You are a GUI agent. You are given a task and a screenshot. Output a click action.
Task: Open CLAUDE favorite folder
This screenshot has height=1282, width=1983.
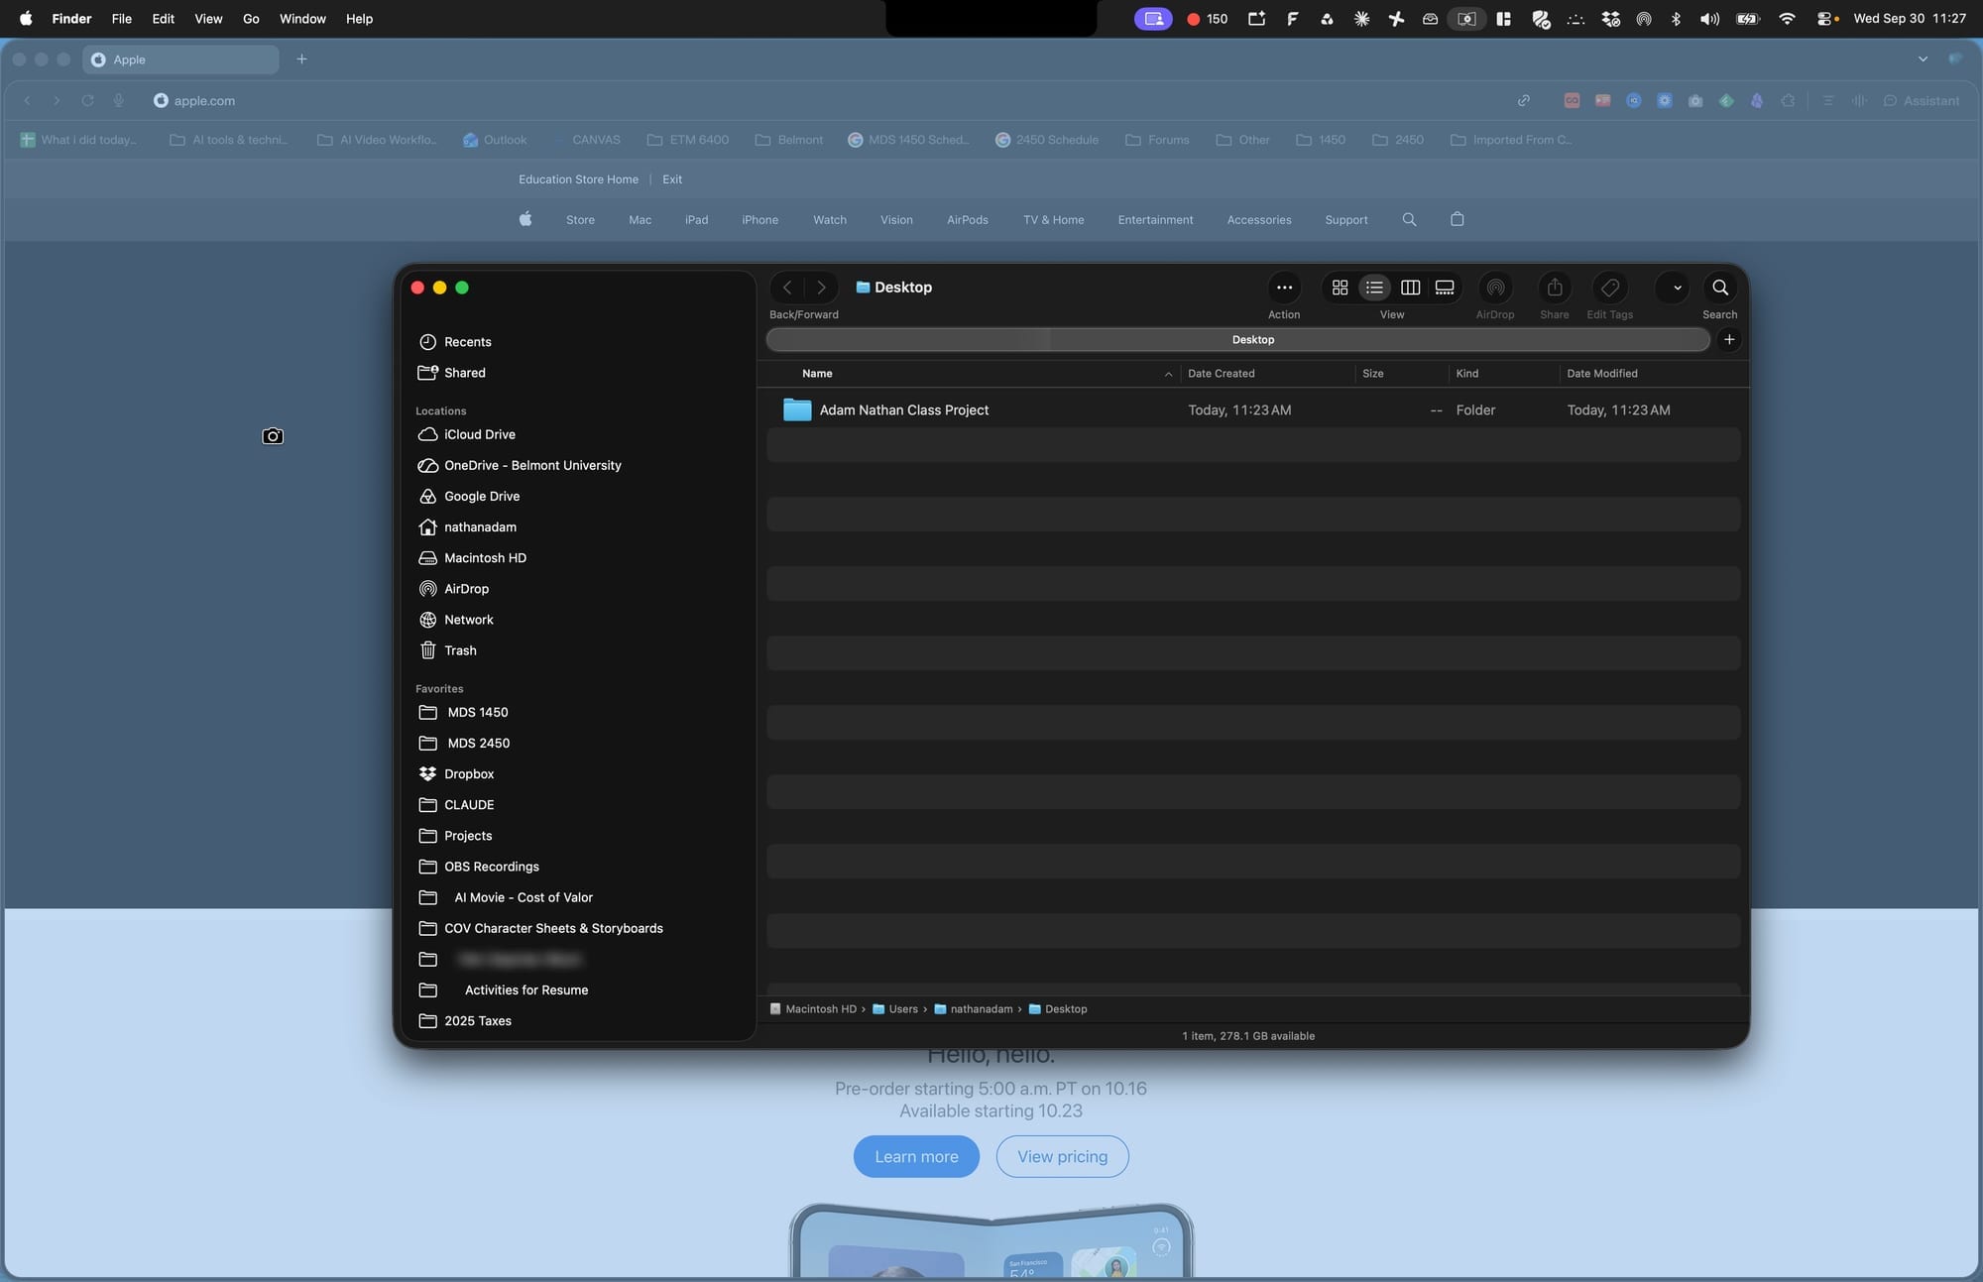tap(468, 805)
